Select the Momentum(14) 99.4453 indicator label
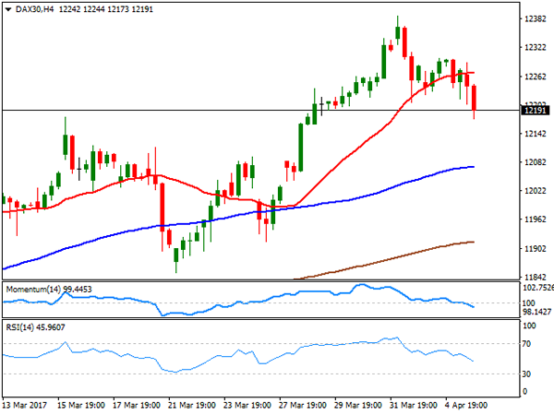Viewport: 554px width, 415px height. click(49, 290)
